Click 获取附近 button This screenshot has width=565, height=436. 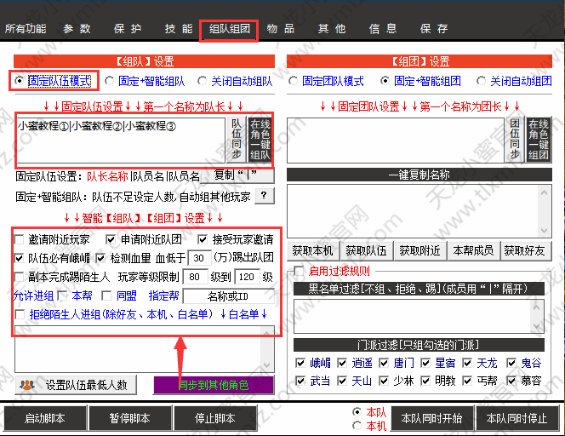[419, 250]
